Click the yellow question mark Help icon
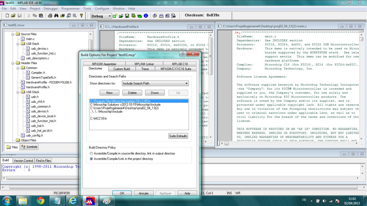The height and width of the screenshot is (206, 367). click(81, 16)
